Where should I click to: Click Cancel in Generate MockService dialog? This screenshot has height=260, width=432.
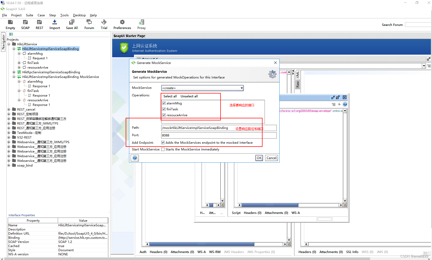click(272, 158)
